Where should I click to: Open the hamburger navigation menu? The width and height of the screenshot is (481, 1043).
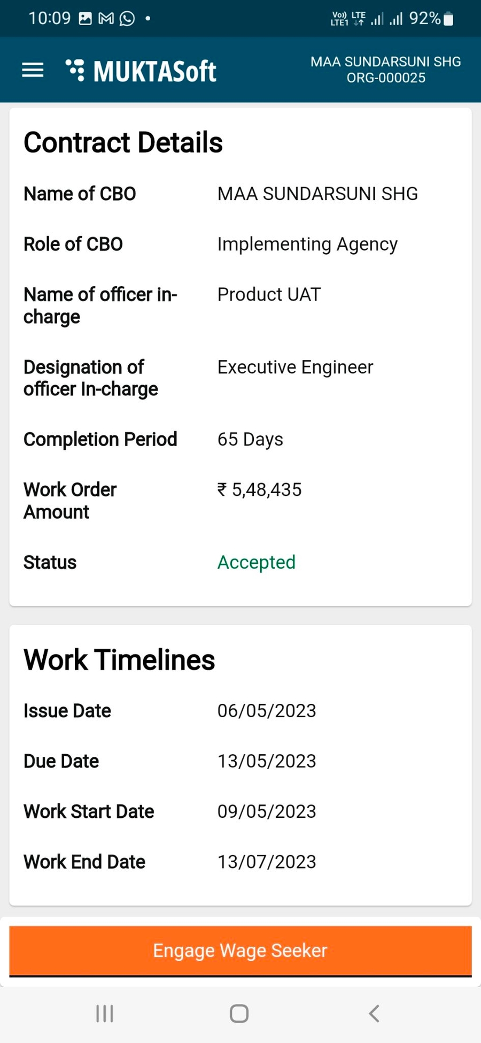pos(33,70)
